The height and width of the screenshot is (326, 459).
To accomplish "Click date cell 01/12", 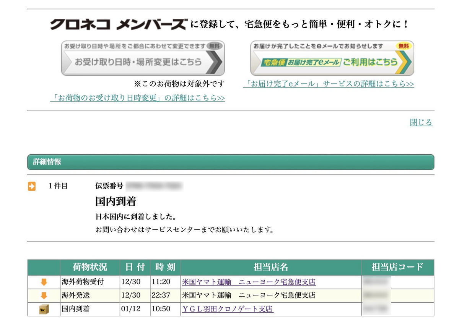I will (x=135, y=309).
